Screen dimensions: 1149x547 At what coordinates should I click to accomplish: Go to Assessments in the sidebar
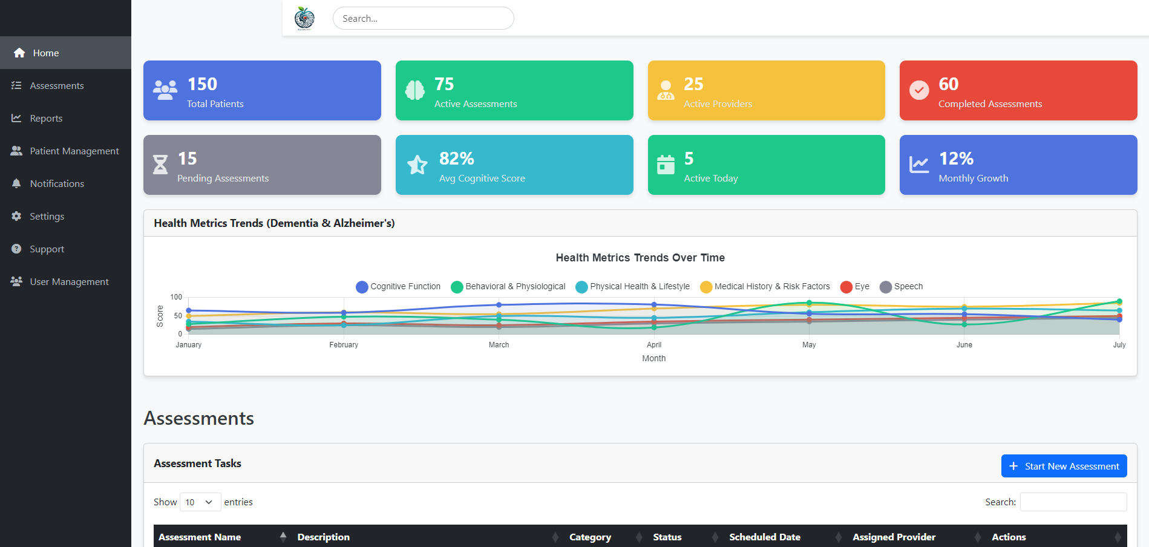pyautogui.click(x=65, y=85)
